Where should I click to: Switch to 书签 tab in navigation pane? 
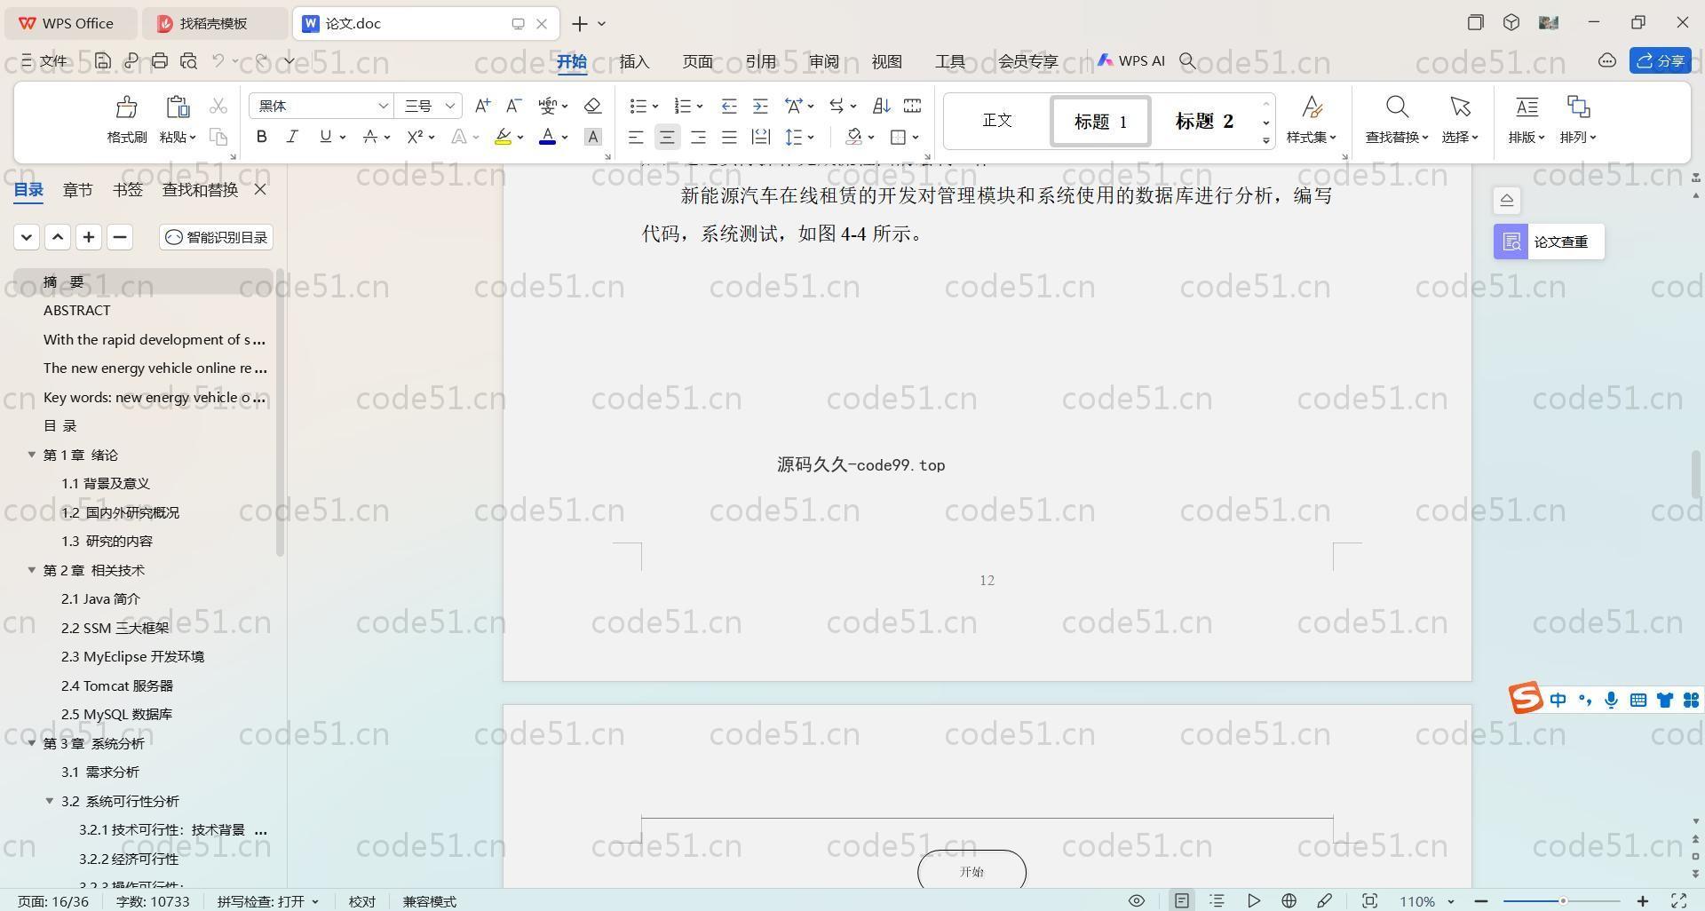[x=127, y=189]
